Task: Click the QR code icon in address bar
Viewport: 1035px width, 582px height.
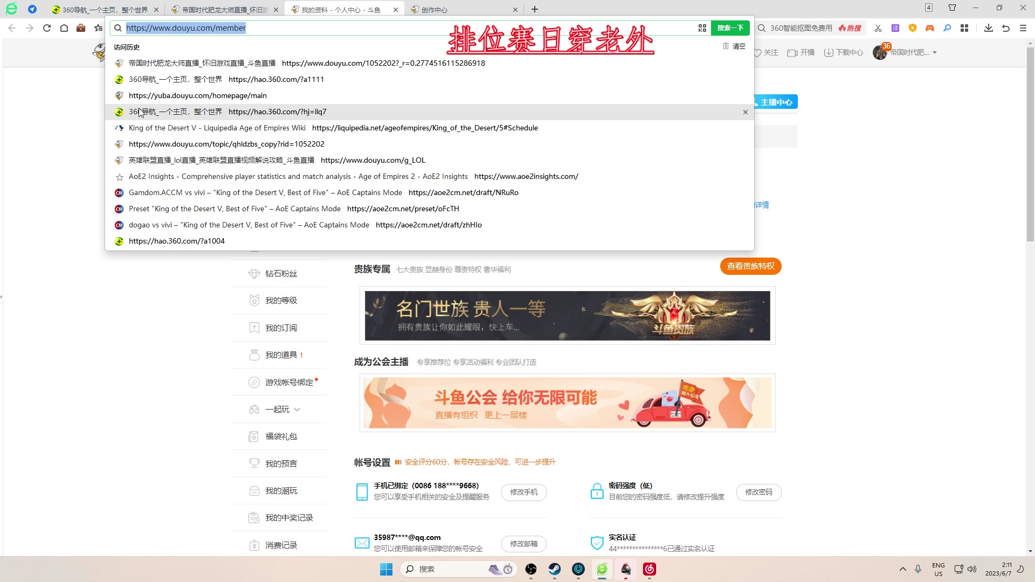Action: pyautogui.click(x=702, y=28)
